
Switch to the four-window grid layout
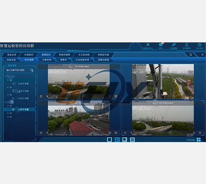117,140
